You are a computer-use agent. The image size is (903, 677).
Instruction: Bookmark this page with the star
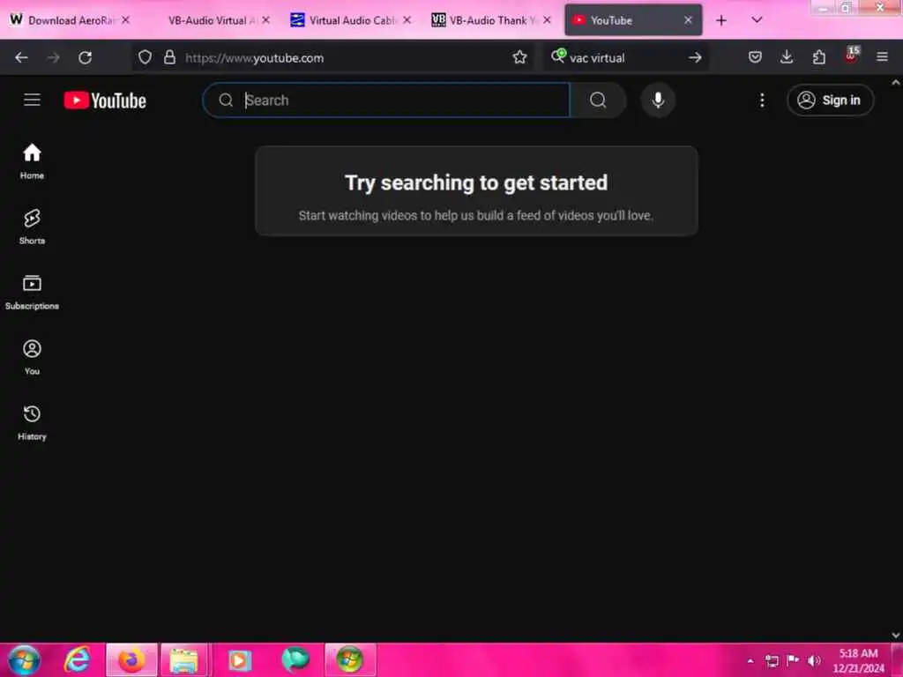pos(519,57)
